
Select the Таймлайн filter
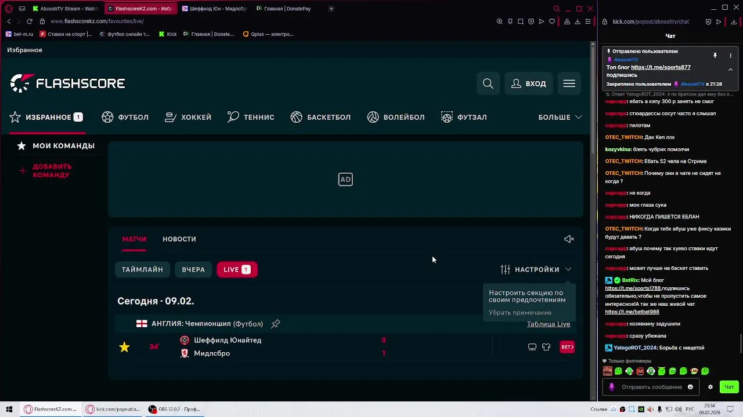click(142, 269)
